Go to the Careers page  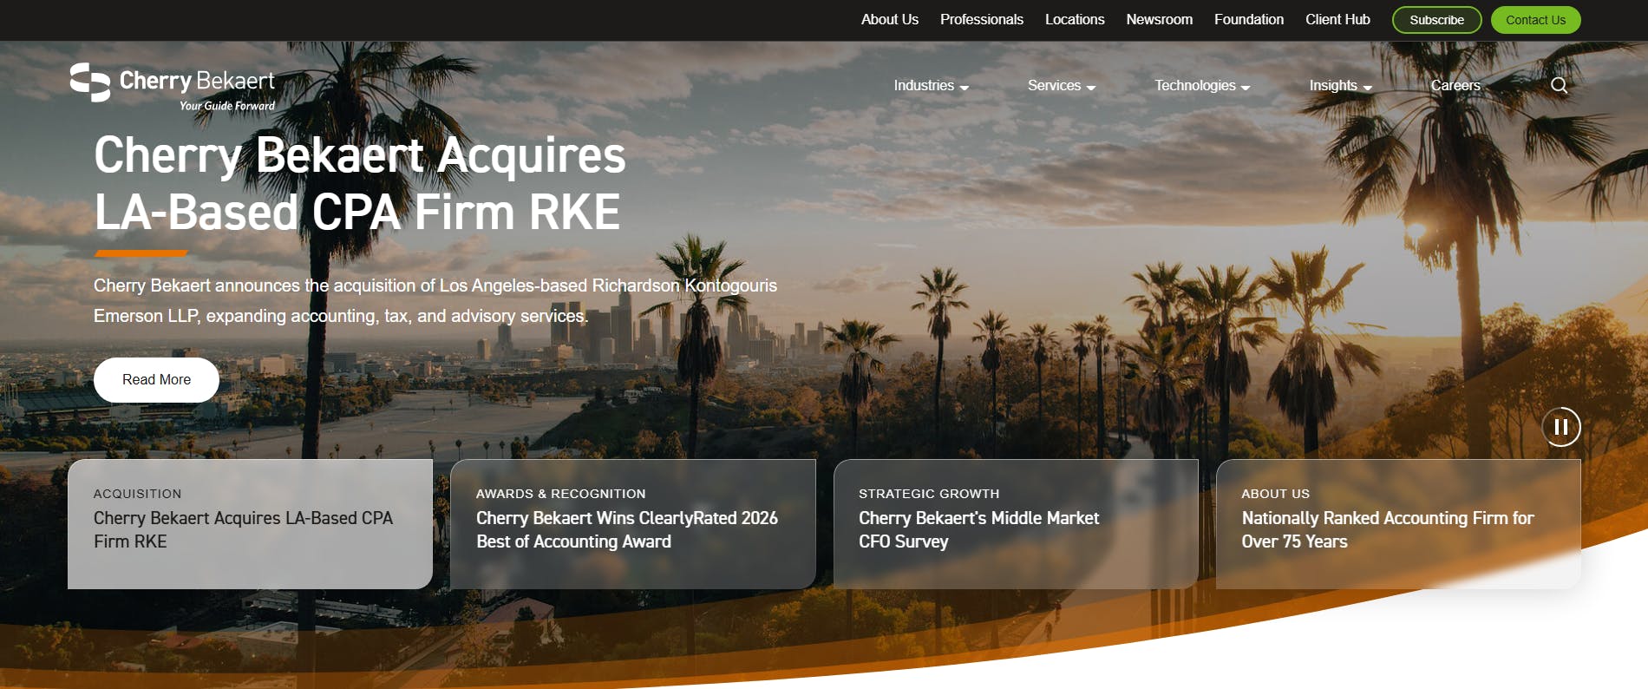coord(1455,85)
